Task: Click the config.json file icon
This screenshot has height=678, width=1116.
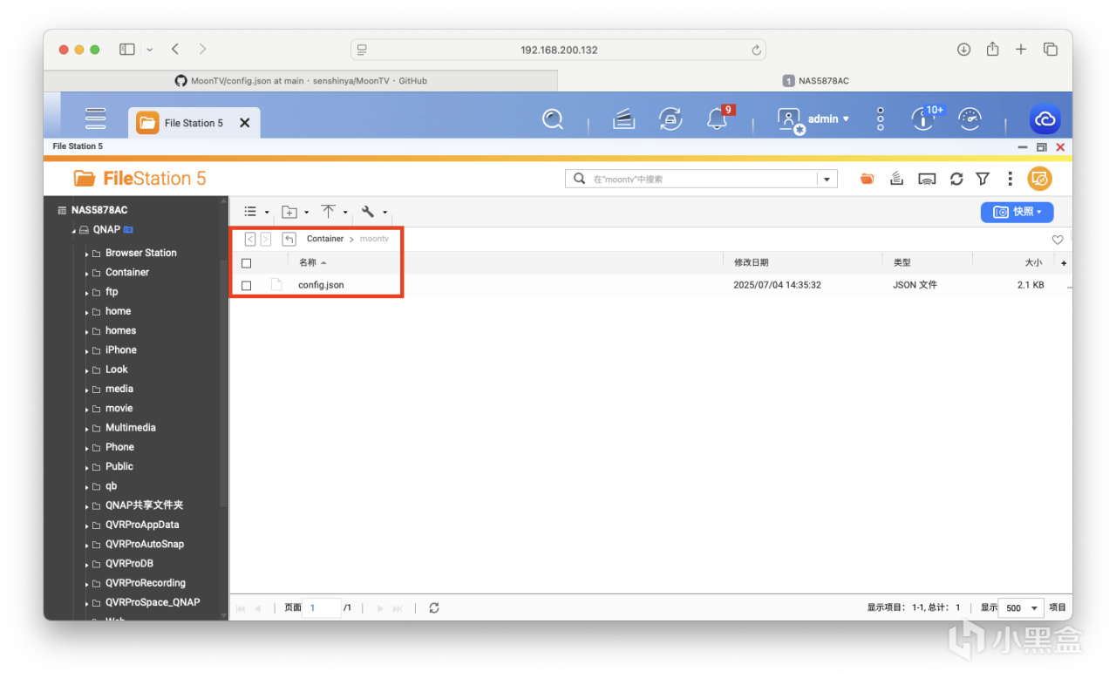Action: (276, 285)
